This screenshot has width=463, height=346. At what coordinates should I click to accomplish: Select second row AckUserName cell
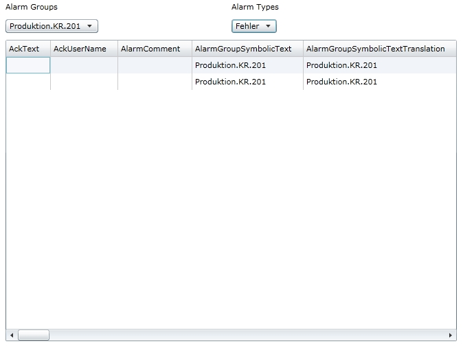point(84,82)
